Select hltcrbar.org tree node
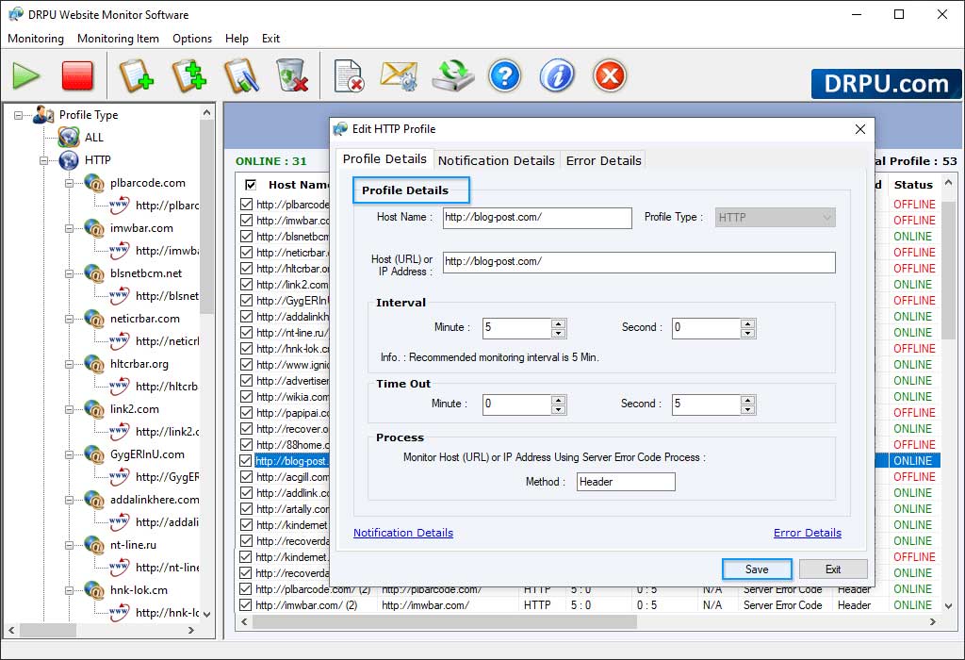 pos(139,364)
